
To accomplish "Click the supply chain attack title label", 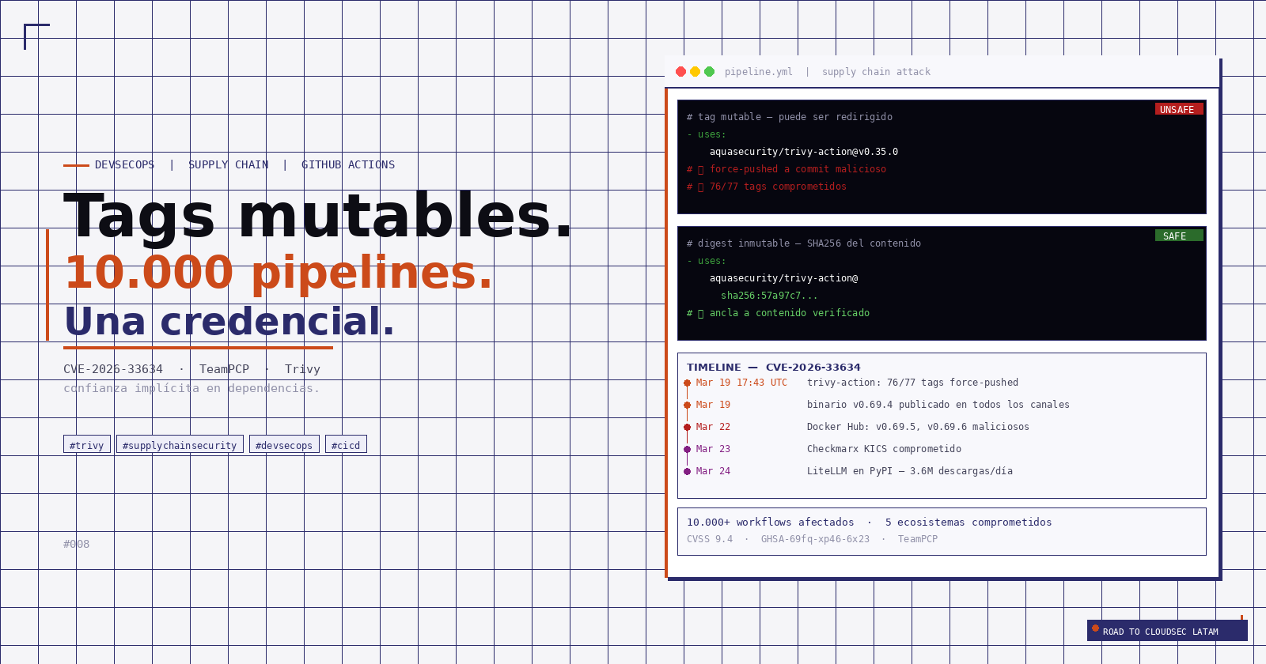I will click(x=876, y=72).
